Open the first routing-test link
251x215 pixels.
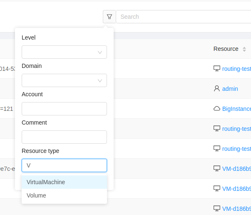[x=236, y=69]
